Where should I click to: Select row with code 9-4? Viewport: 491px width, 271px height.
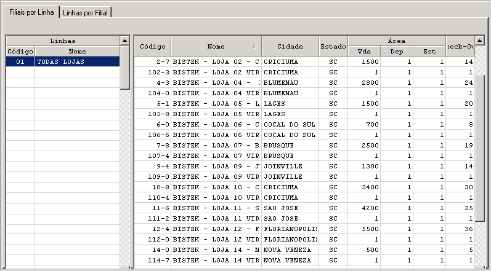(x=304, y=167)
